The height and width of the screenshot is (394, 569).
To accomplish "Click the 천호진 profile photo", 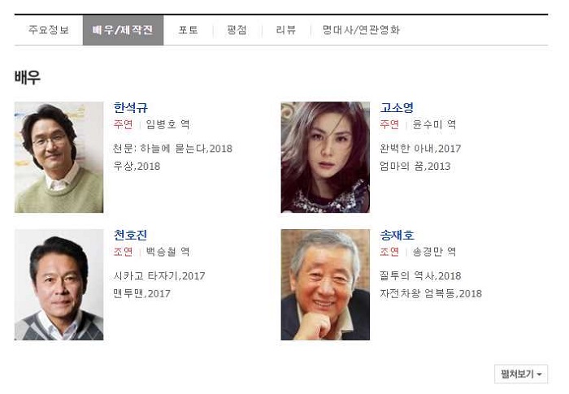I will coord(59,284).
